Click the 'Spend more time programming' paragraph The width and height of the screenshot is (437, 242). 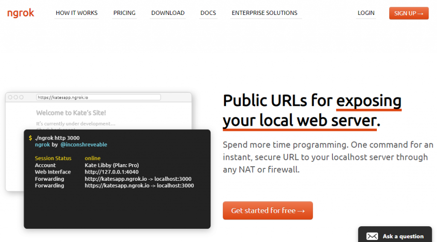pos(328,157)
